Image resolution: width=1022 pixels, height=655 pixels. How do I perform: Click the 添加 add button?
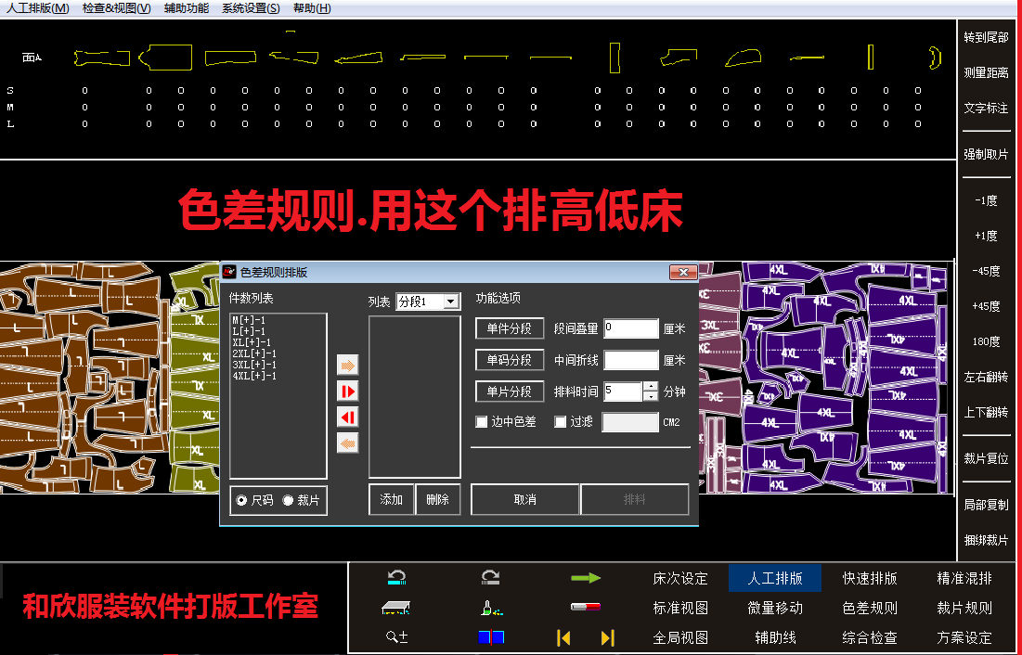(x=391, y=499)
